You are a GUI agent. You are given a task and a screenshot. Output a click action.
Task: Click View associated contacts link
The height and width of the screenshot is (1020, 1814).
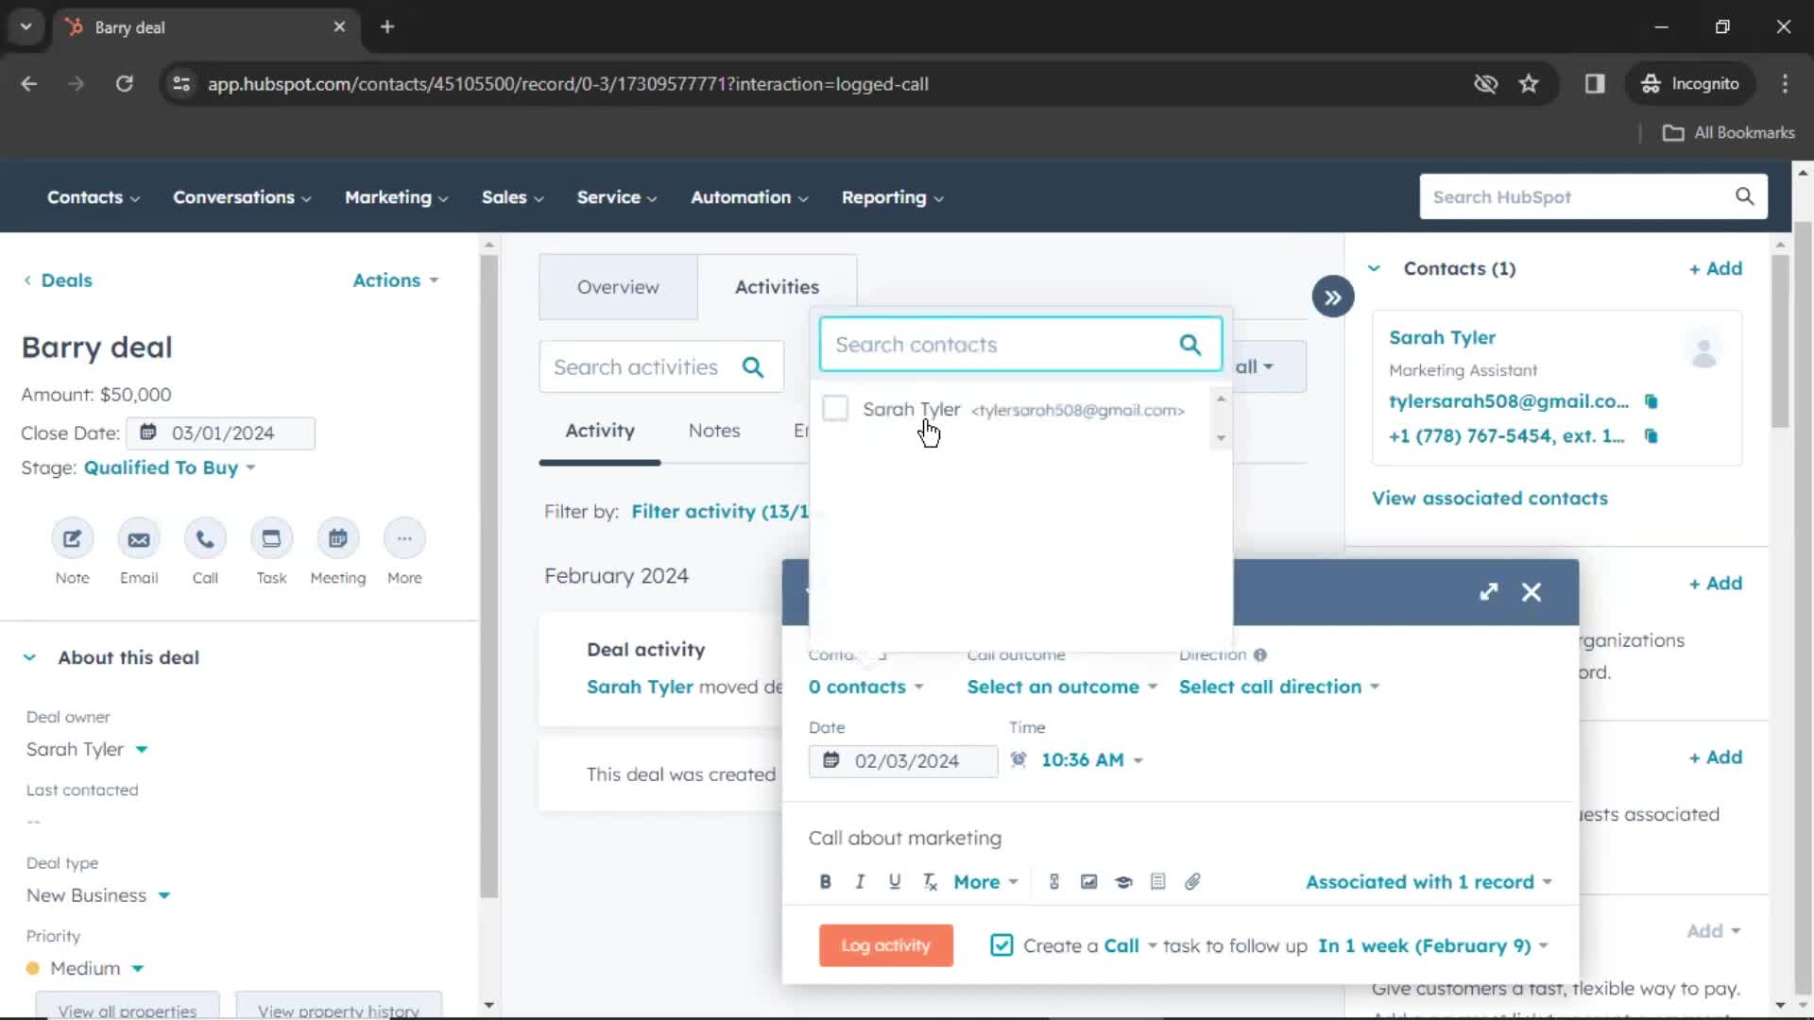click(x=1490, y=497)
